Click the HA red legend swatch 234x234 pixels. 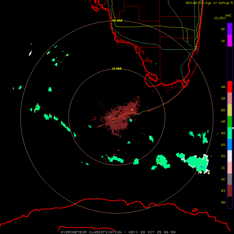[230, 87]
